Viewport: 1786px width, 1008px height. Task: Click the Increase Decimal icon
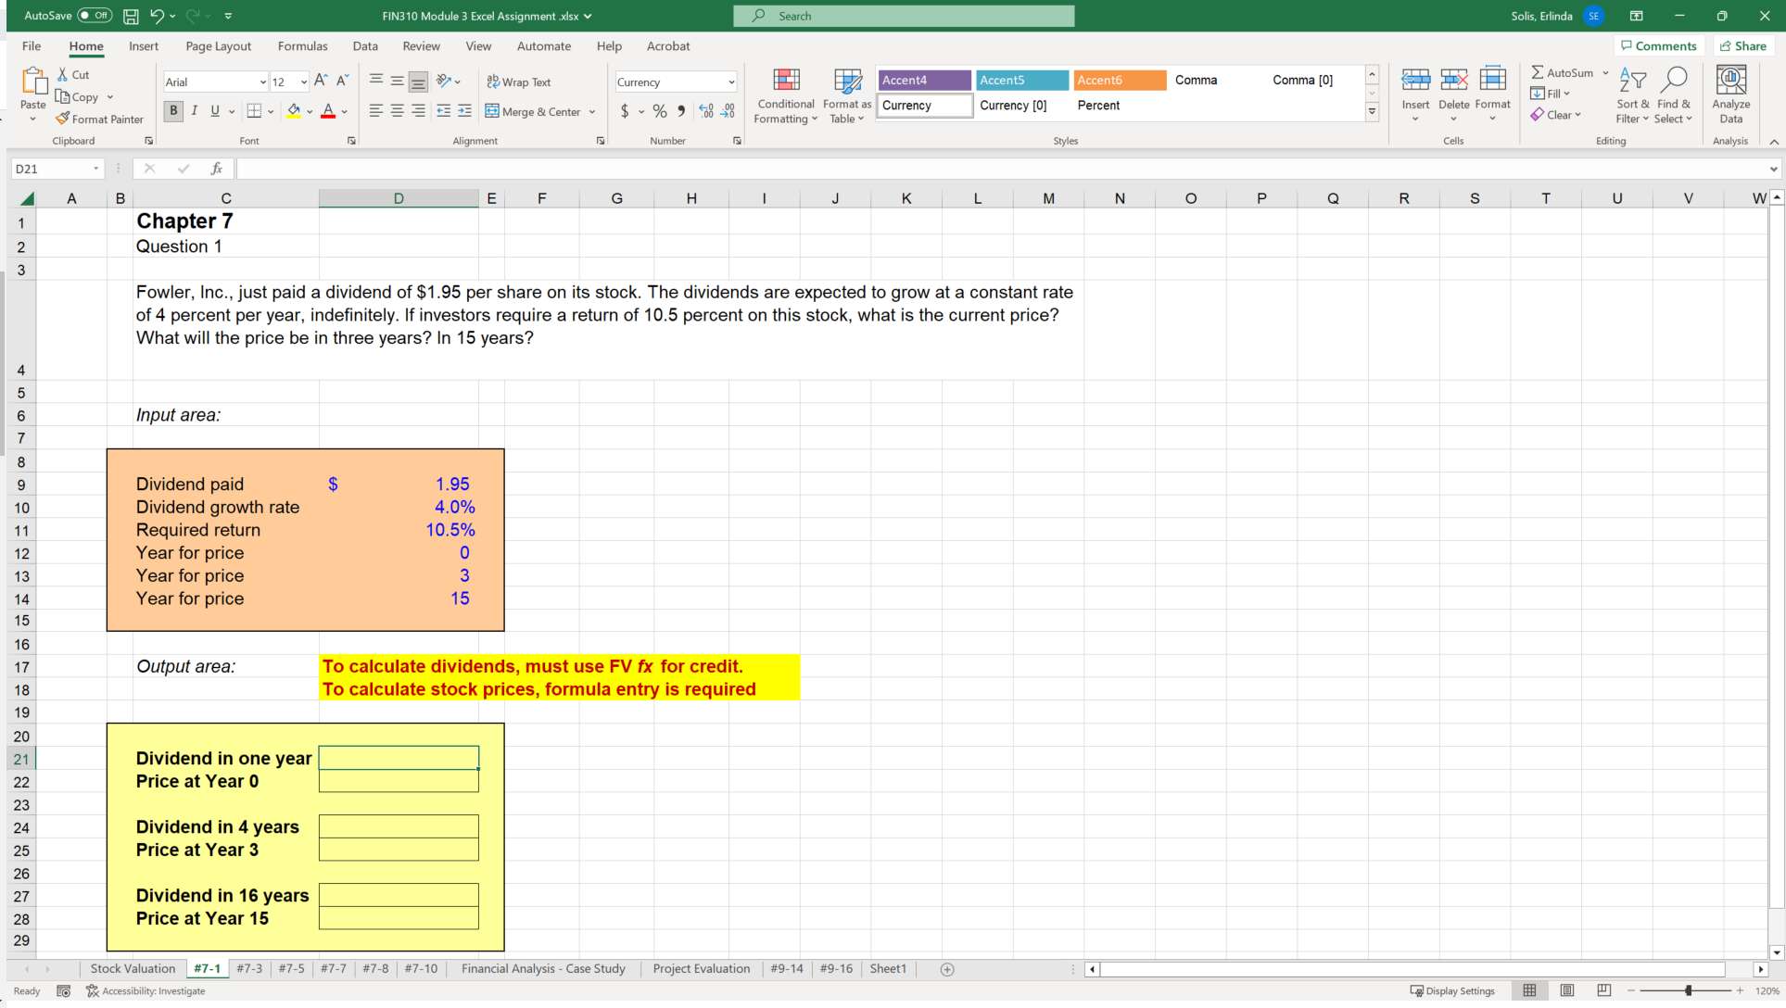tap(706, 111)
